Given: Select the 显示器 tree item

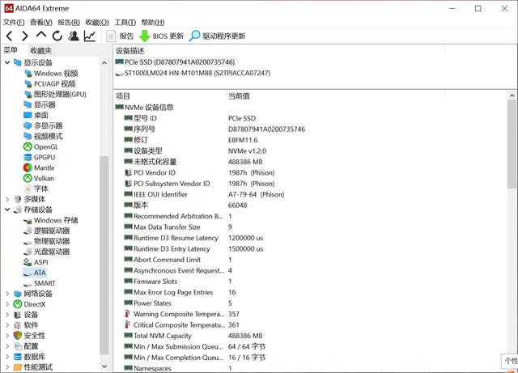Looking at the screenshot, I should 40,104.
